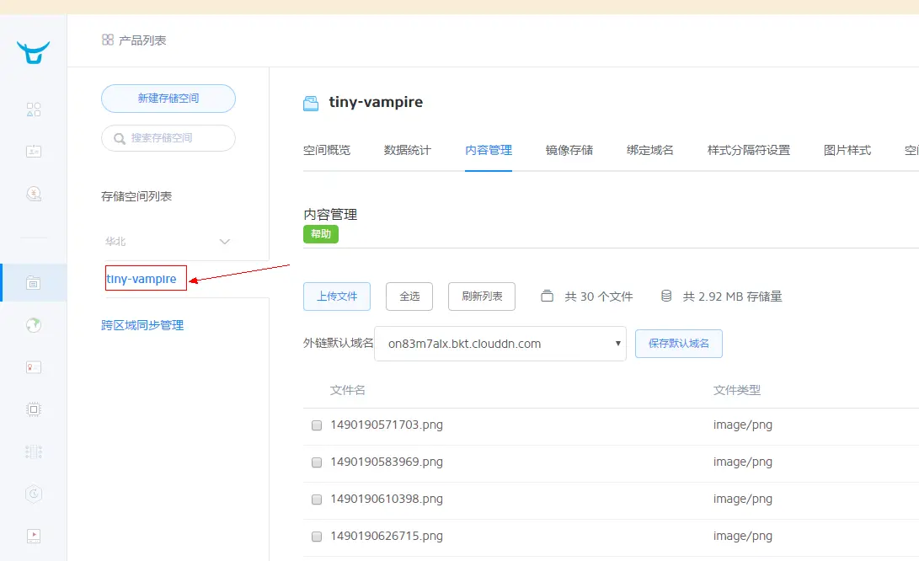Click the folder icon beside tiny-vampire title
919x561 pixels.
pyautogui.click(x=311, y=103)
